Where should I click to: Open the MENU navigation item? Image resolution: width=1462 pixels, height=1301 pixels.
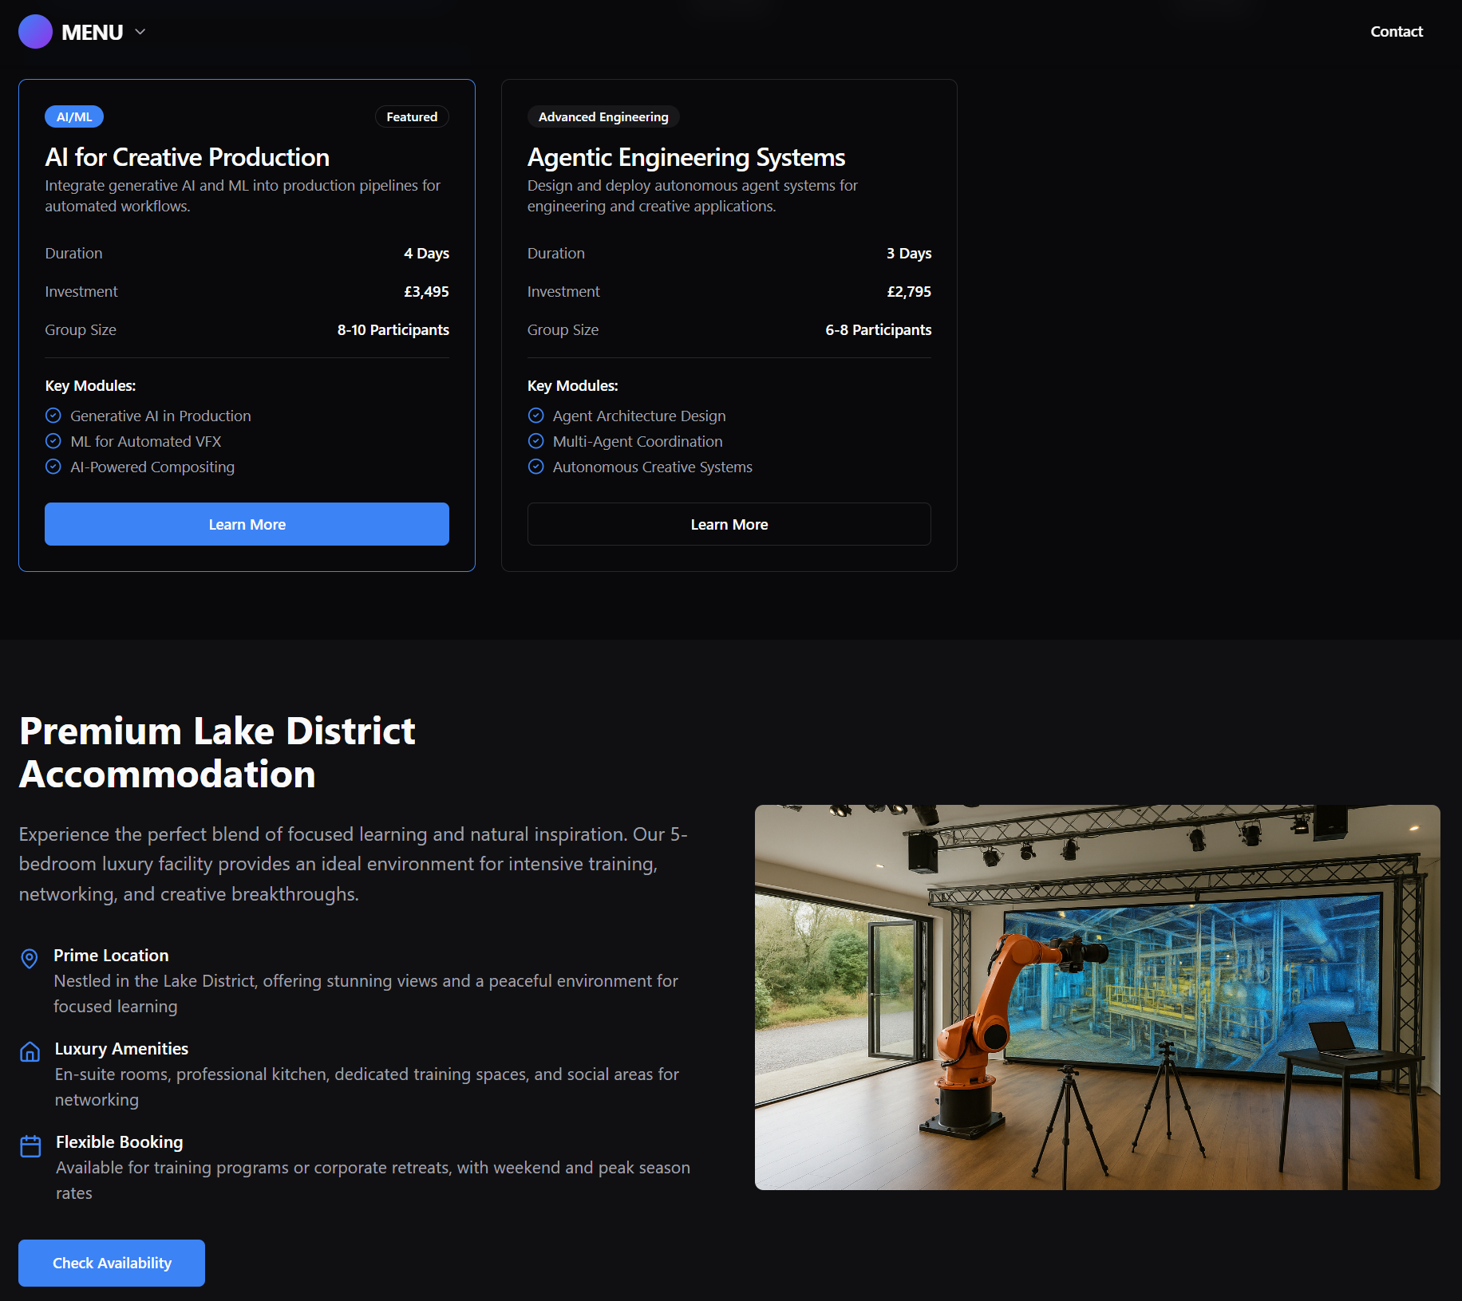click(93, 32)
